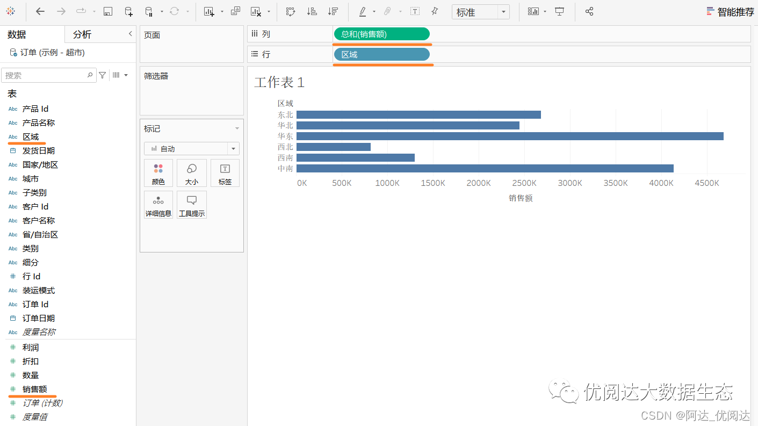Click the 总和(销售额) pill on columns shelf
The width and height of the screenshot is (758, 426).
[x=382, y=34]
